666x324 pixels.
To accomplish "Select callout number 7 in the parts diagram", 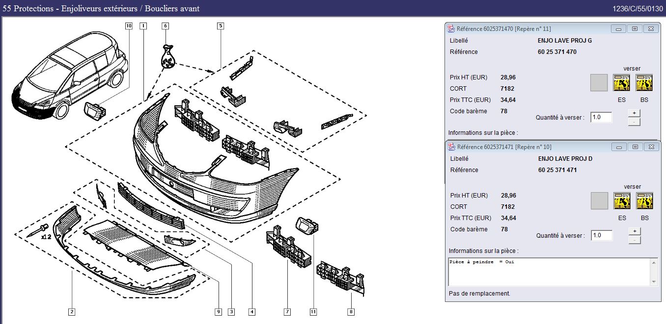I will point(287,311).
